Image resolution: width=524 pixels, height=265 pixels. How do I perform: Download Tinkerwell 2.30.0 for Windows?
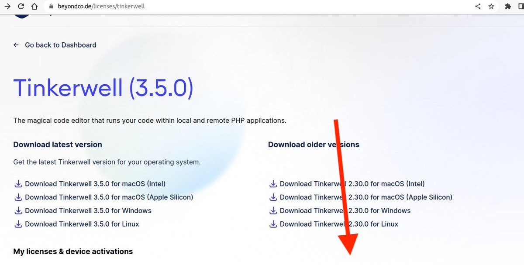coord(345,211)
